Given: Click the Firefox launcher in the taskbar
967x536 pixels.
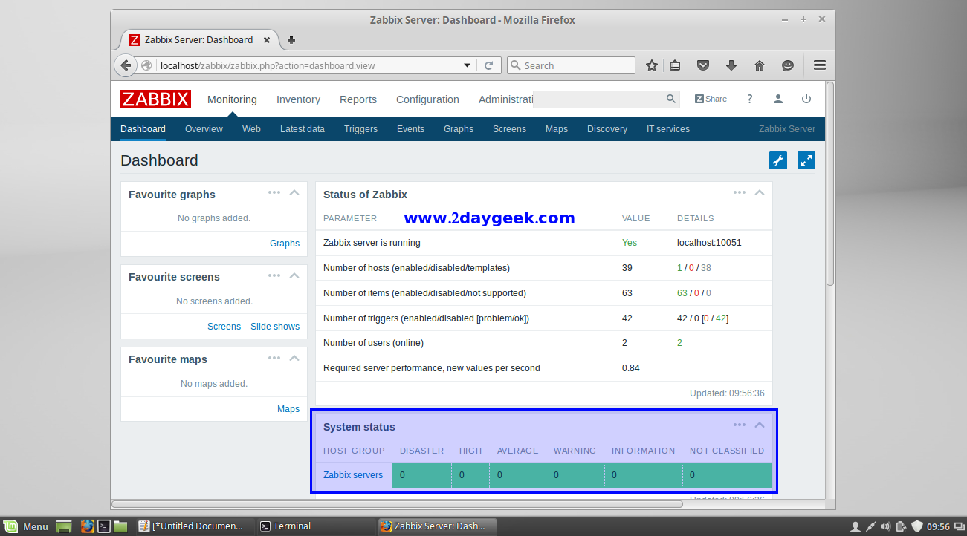Looking at the screenshot, I should point(88,526).
